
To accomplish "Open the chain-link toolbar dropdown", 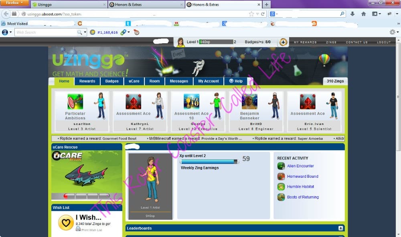I will click(125, 32).
